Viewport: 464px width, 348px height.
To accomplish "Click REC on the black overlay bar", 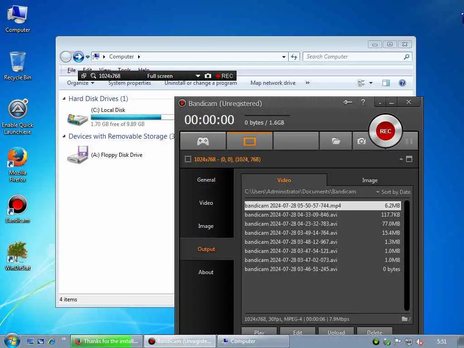I will [x=225, y=76].
